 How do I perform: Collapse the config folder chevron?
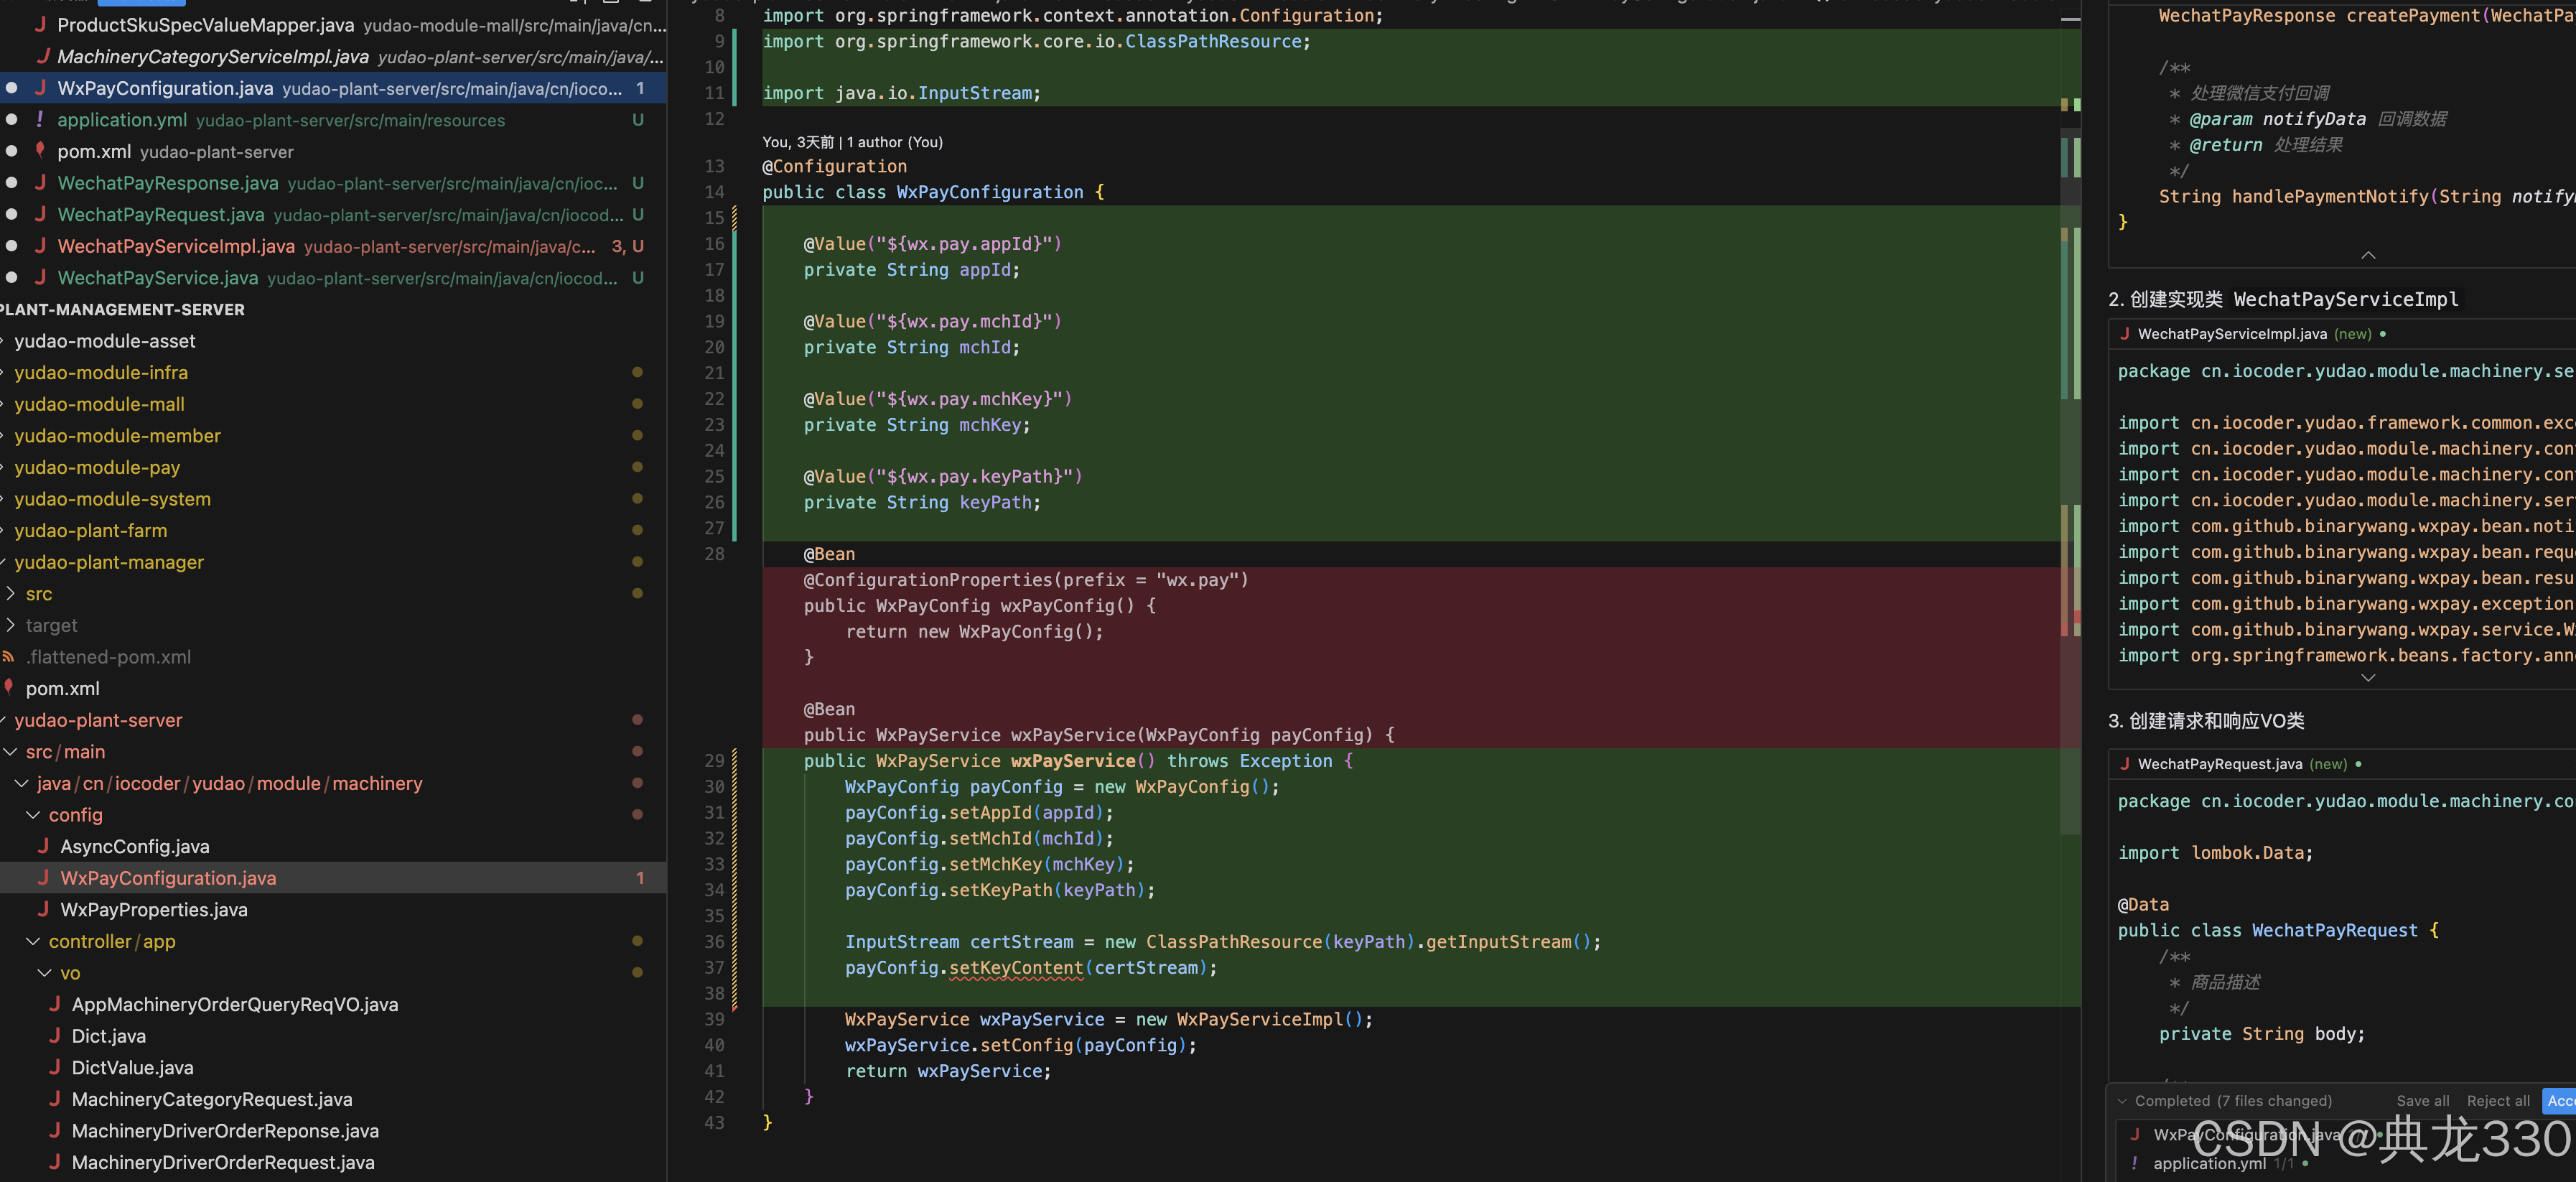click(x=33, y=815)
